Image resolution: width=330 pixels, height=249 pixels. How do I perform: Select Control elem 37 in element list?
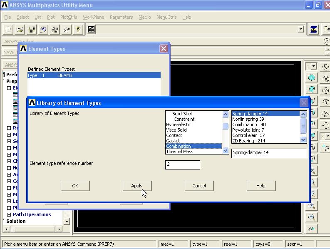pos(265,135)
